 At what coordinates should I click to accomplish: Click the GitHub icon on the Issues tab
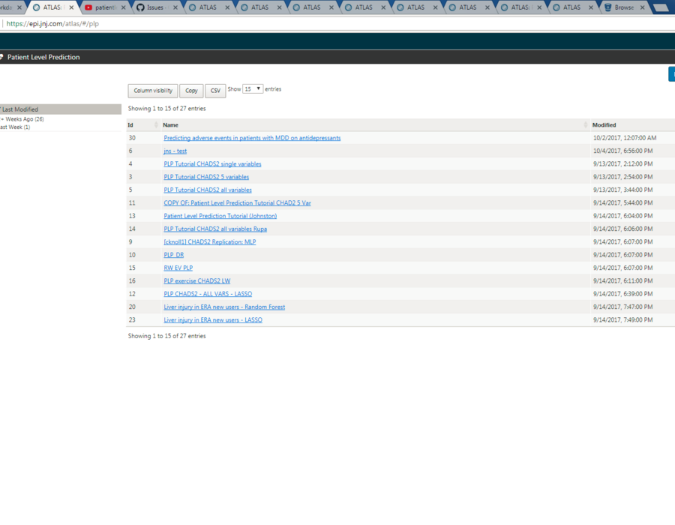click(140, 7)
